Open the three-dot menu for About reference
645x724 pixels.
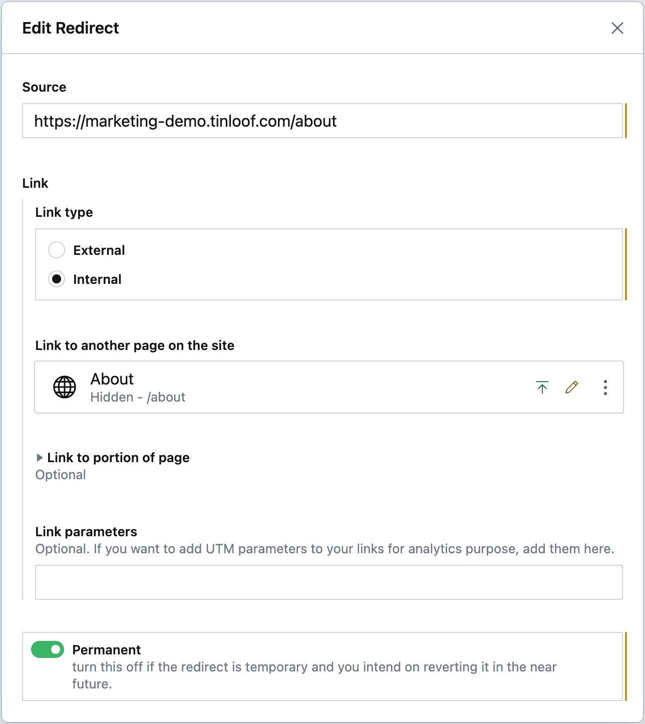coord(605,387)
